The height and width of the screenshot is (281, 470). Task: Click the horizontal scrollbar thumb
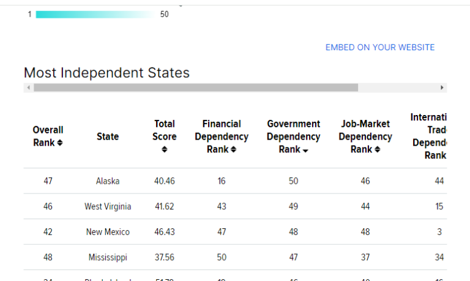pyautogui.click(x=196, y=88)
